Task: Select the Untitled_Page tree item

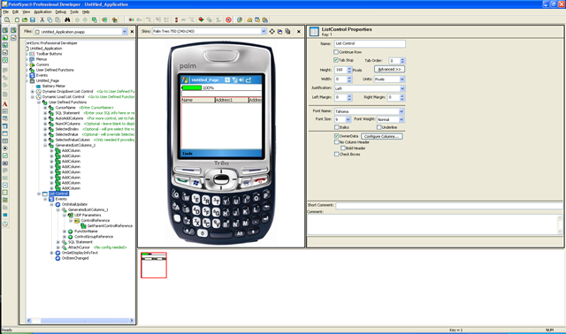Action: pos(47,80)
